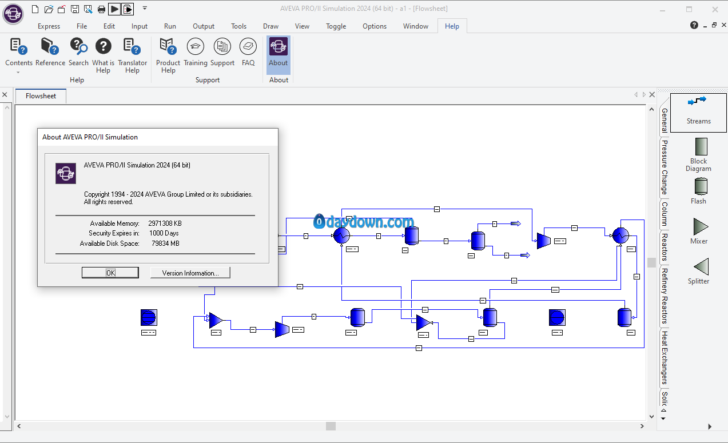Viewport: 728px width, 443px height.
Task: Click the Available Memory value 2971308 KB
Action: (x=165, y=224)
